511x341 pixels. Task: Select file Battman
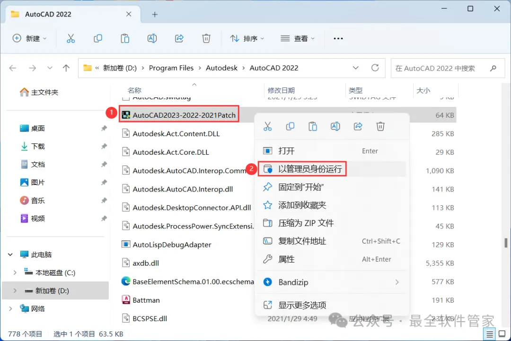[146, 300]
